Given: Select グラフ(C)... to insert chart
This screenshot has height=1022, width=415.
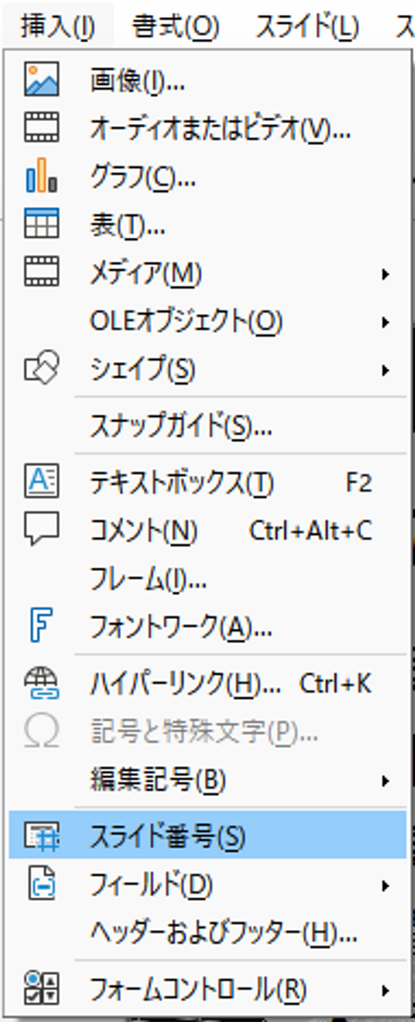Looking at the screenshot, I should (208, 177).
